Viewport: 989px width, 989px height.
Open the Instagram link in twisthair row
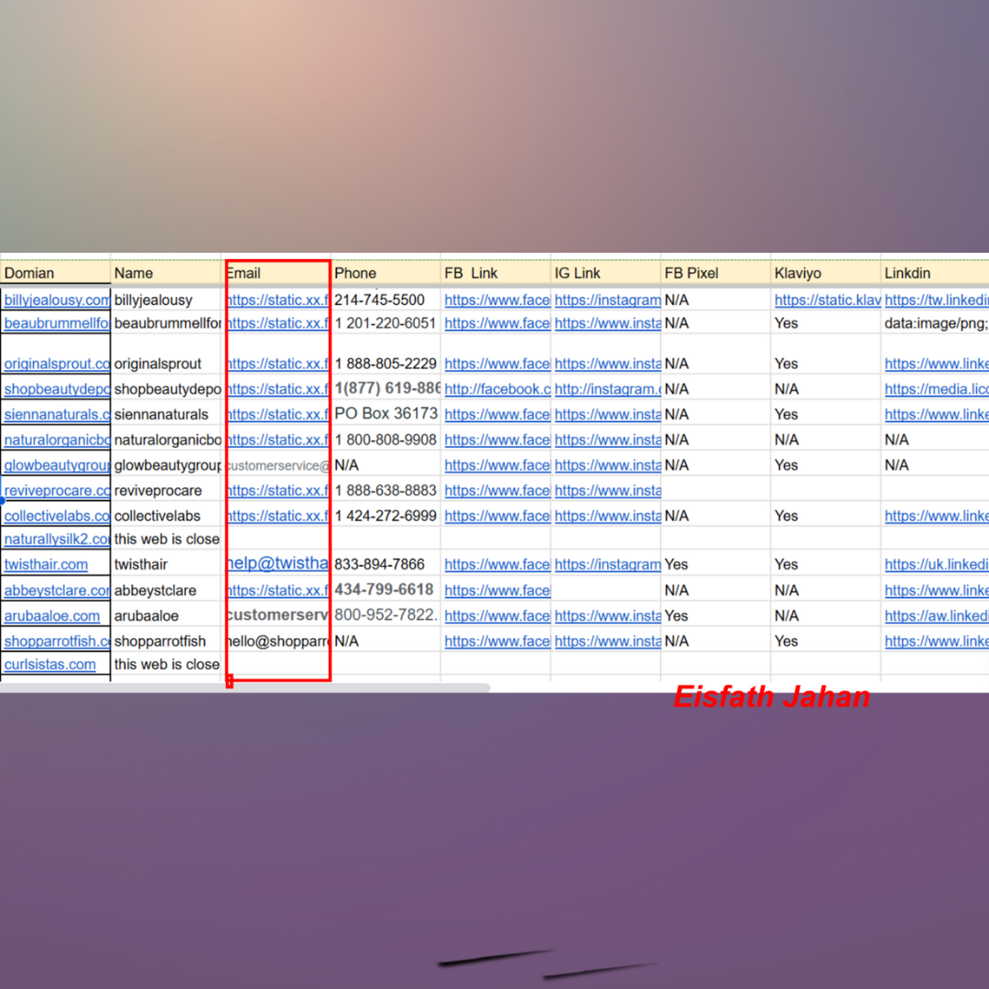tap(607, 564)
